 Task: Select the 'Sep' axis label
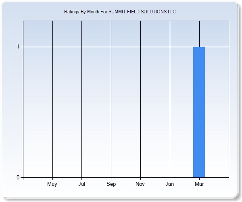coord(111,184)
